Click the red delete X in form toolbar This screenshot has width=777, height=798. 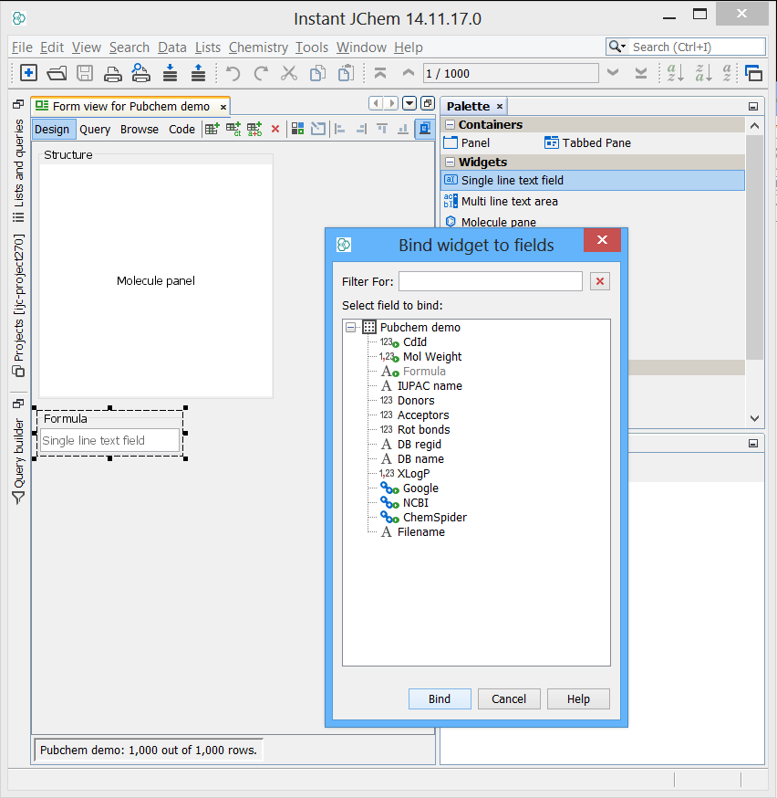click(x=275, y=130)
